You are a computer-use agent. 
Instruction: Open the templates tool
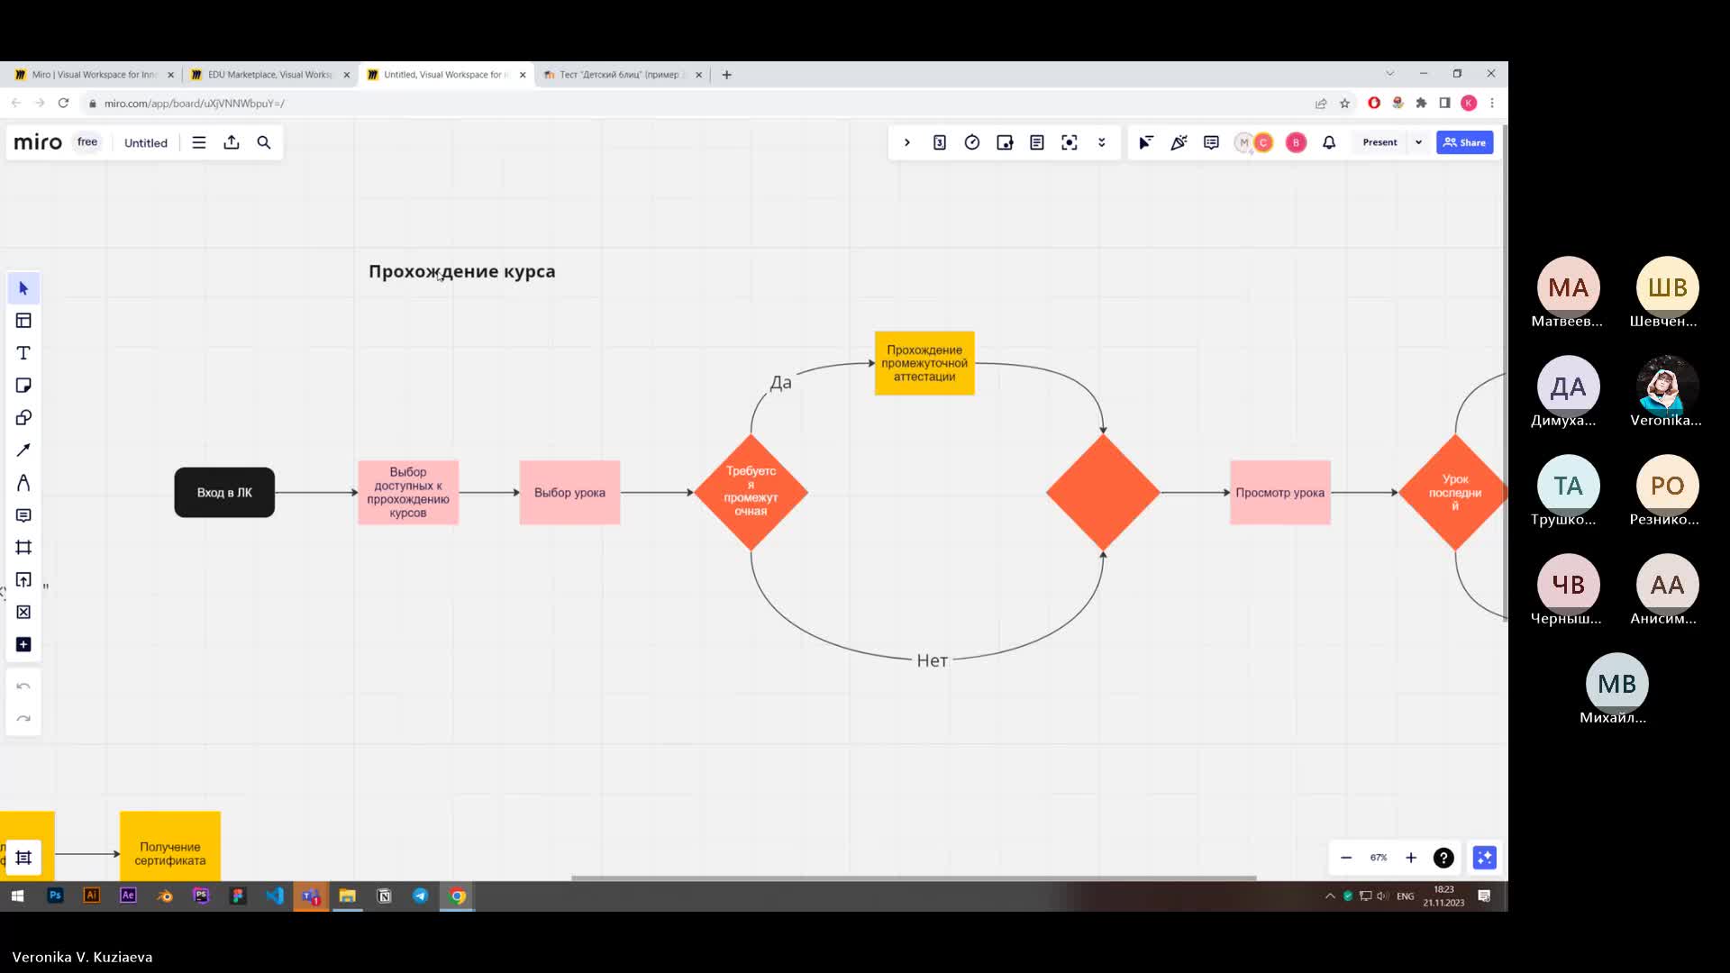click(x=23, y=321)
